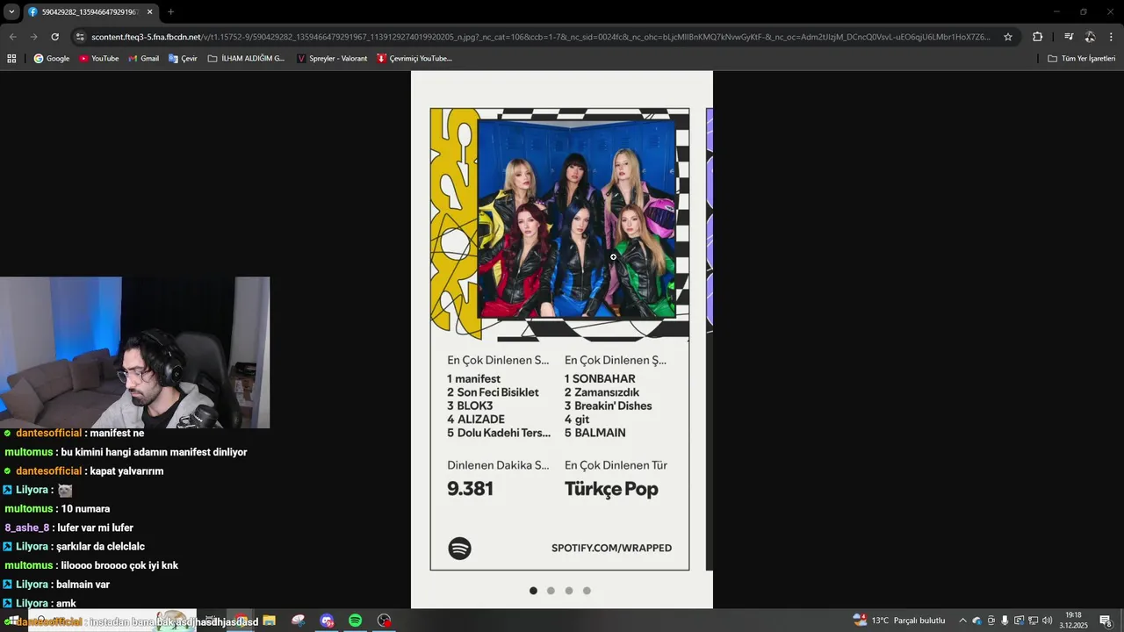This screenshot has width=1124, height=632.
Task: Open the Discord taskbar icon with notification badge
Action: coord(327,621)
